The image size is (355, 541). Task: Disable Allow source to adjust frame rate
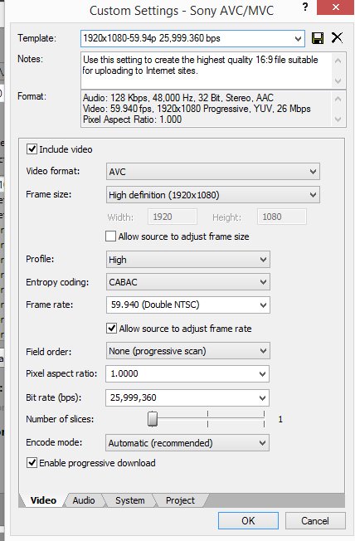(x=111, y=328)
